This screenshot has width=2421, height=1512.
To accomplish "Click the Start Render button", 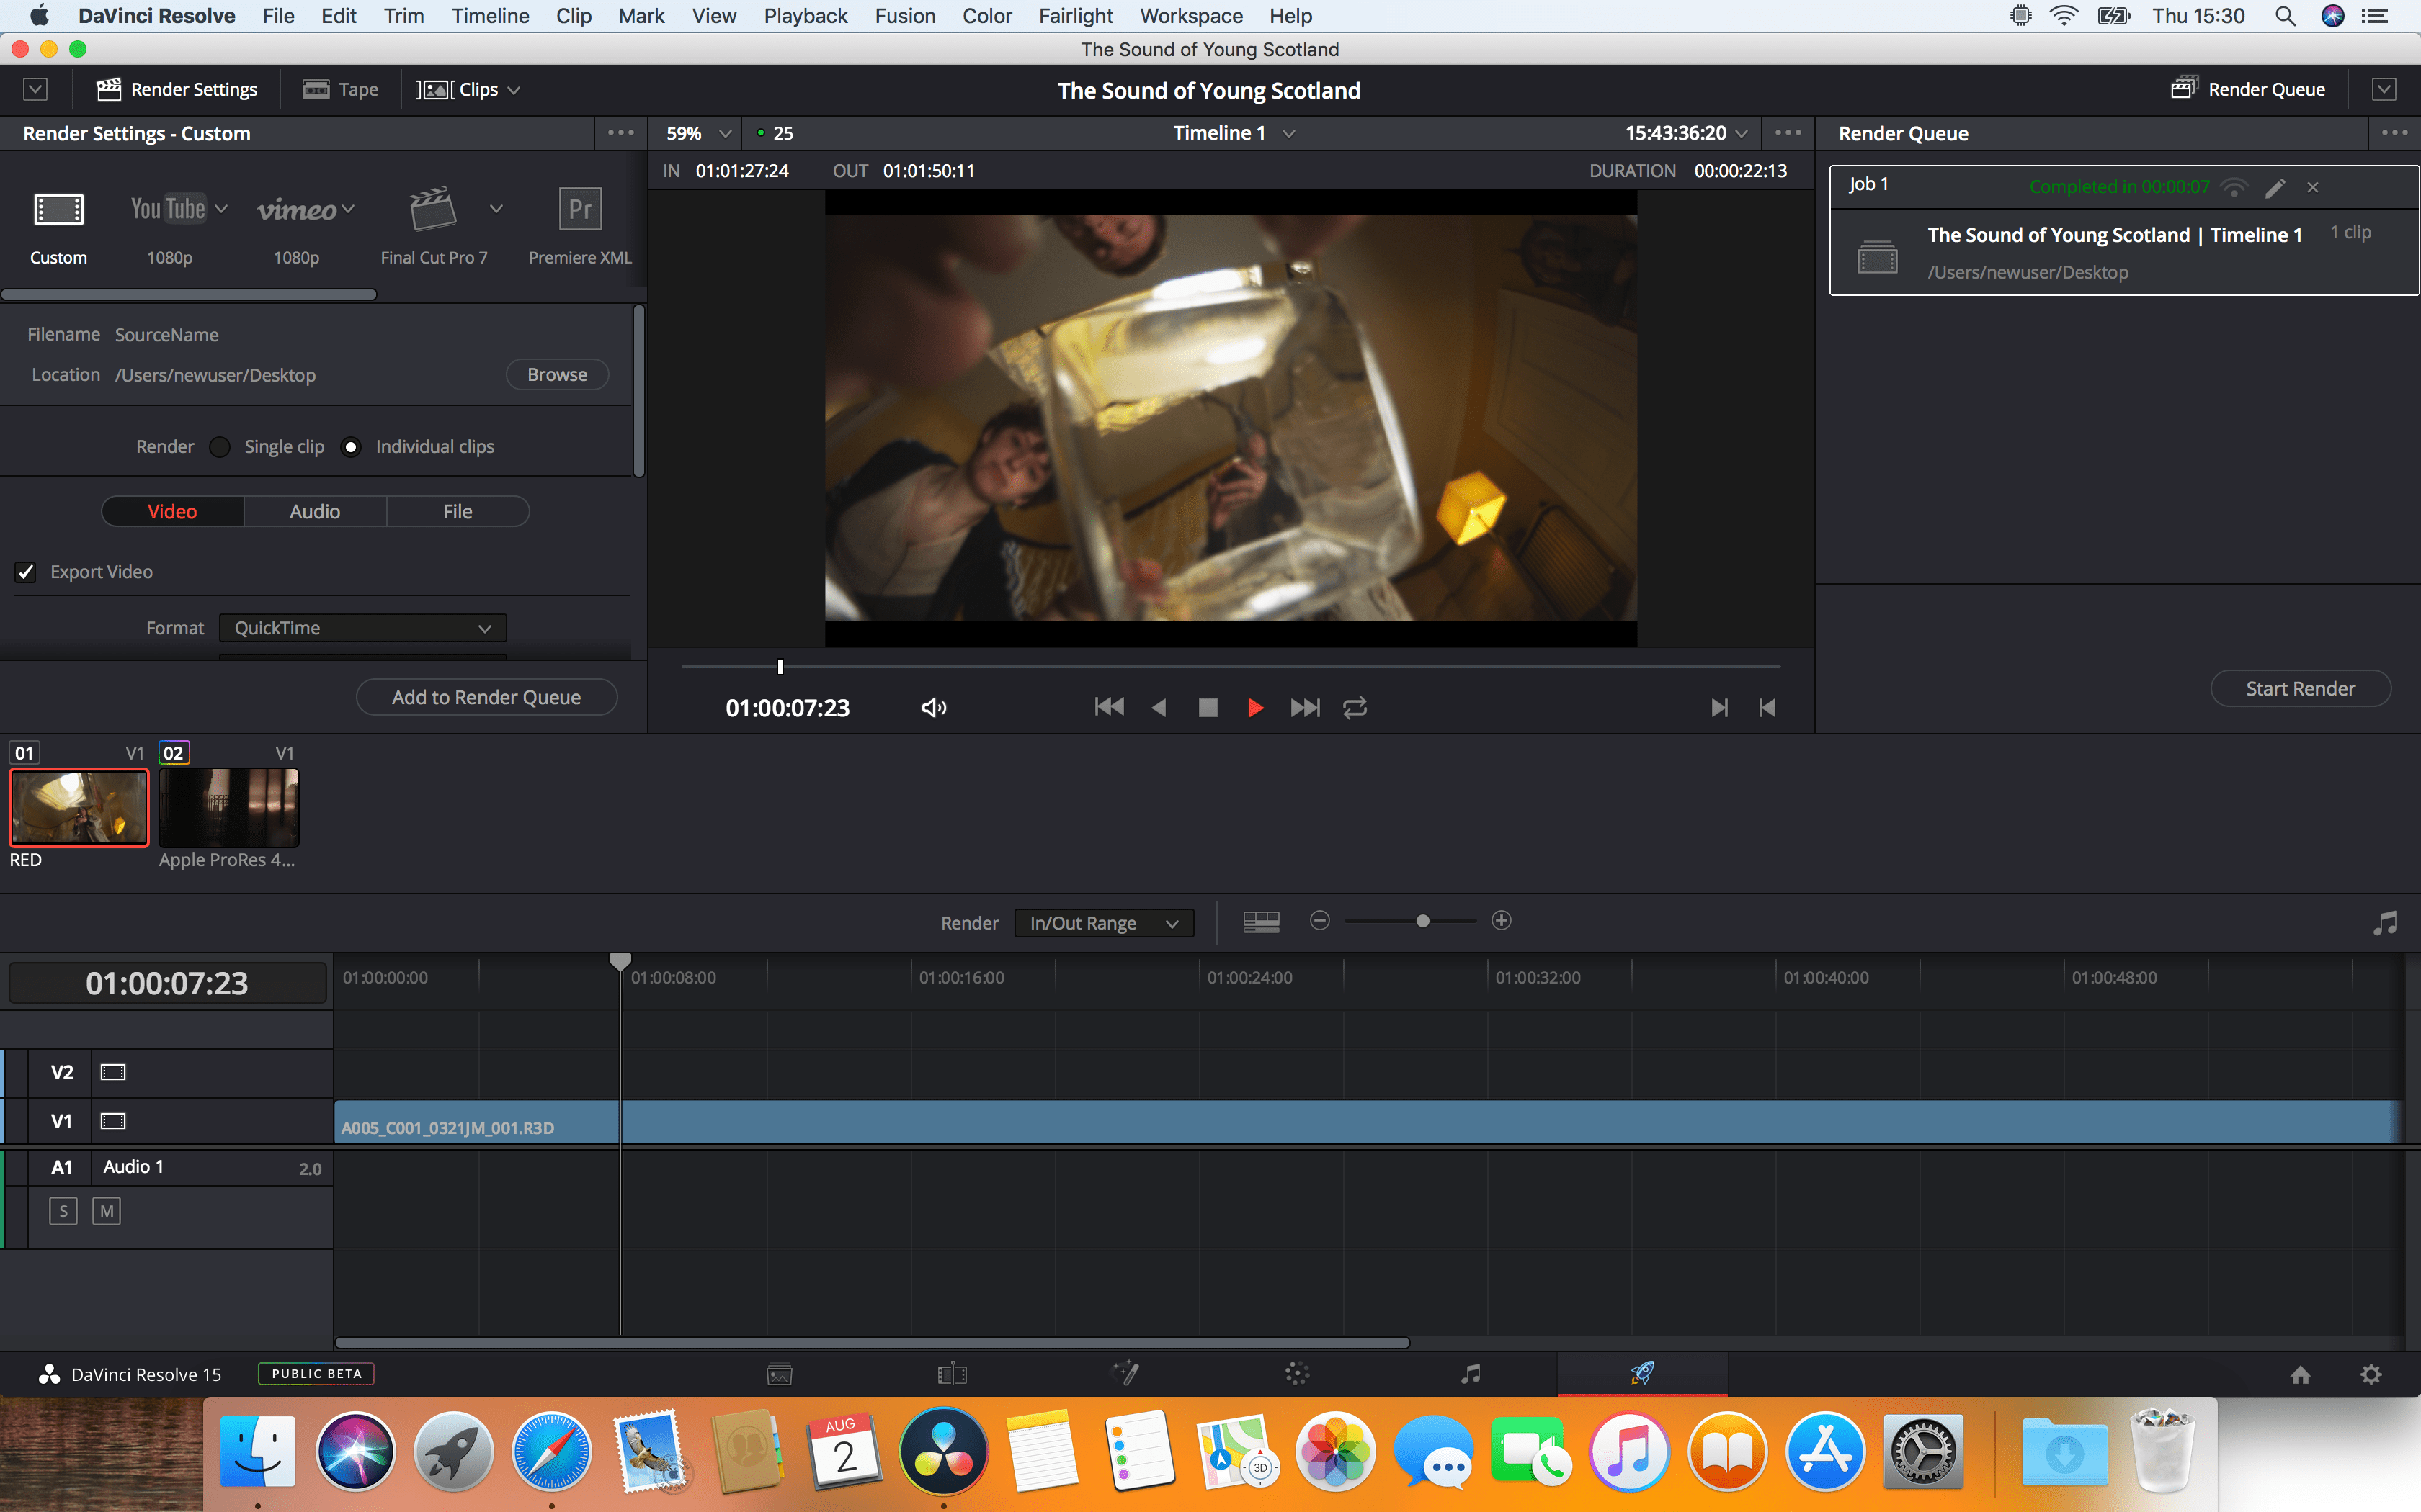I will pos(2299,688).
